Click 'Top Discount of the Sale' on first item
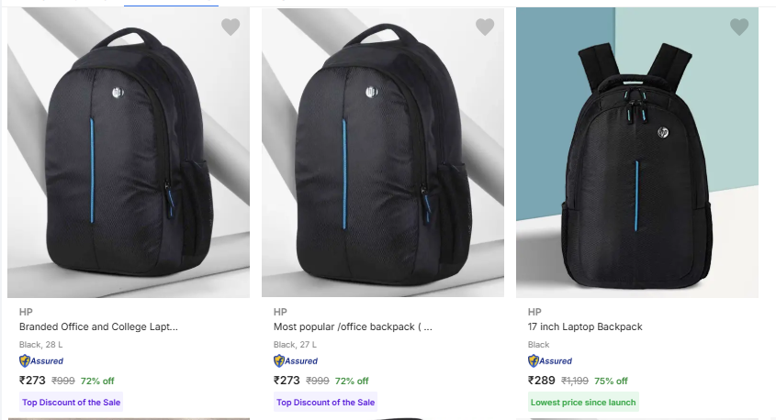 pos(72,402)
